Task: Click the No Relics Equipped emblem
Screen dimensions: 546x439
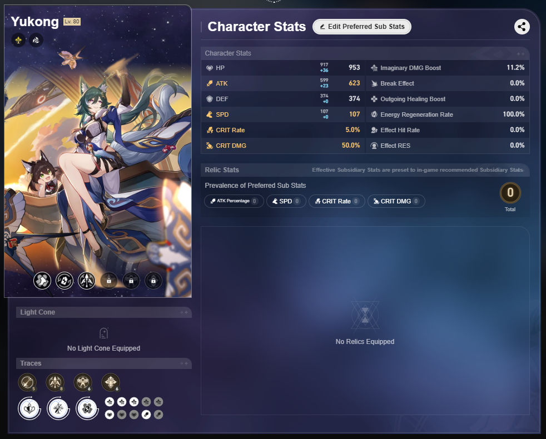Action: (x=365, y=316)
